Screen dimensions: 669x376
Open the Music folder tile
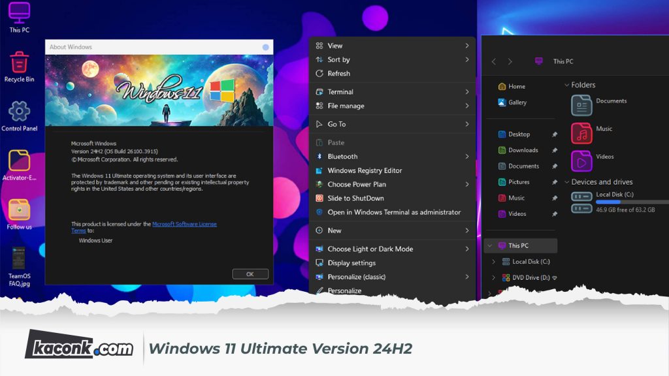pyautogui.click(x=592, y=133)
